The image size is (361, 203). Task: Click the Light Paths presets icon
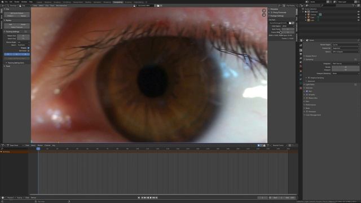(x=356, y=85)
